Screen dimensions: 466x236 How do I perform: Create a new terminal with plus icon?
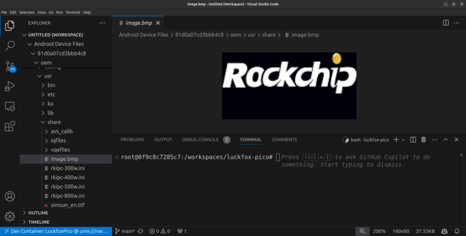[396, 140]
